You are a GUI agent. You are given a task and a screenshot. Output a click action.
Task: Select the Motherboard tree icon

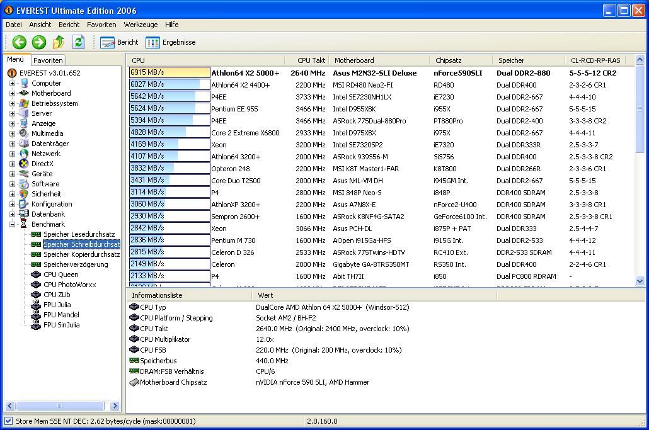click(x=25, y=93)
